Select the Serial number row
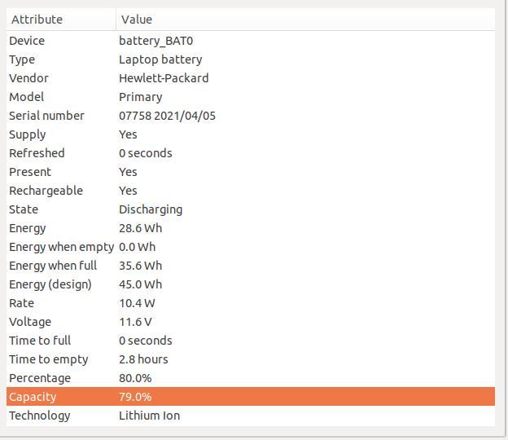508x440 pixels. [x=251, y=116]
